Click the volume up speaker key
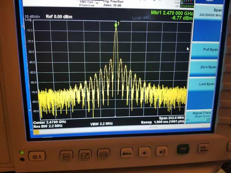231x173 pixels. tap(162, 151)
